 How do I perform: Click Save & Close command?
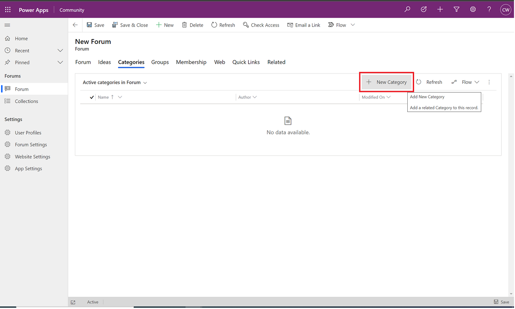(x=130, y=25)
